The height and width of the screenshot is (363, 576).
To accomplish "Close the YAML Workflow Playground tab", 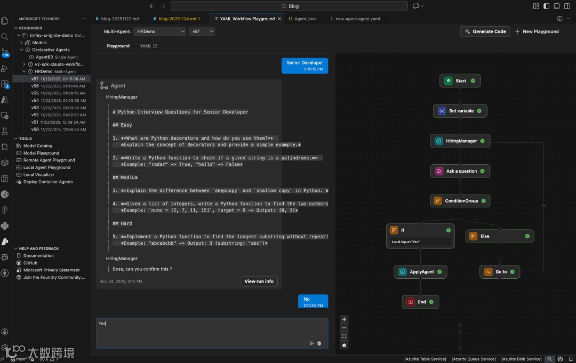I will coord(279,19).
